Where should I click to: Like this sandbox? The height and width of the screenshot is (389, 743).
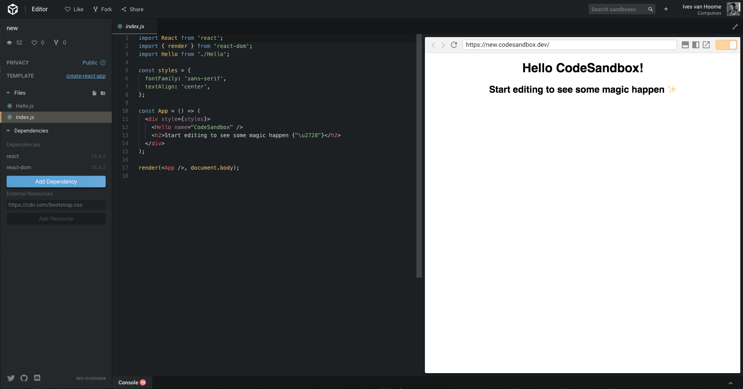click(x=74, y=9)
